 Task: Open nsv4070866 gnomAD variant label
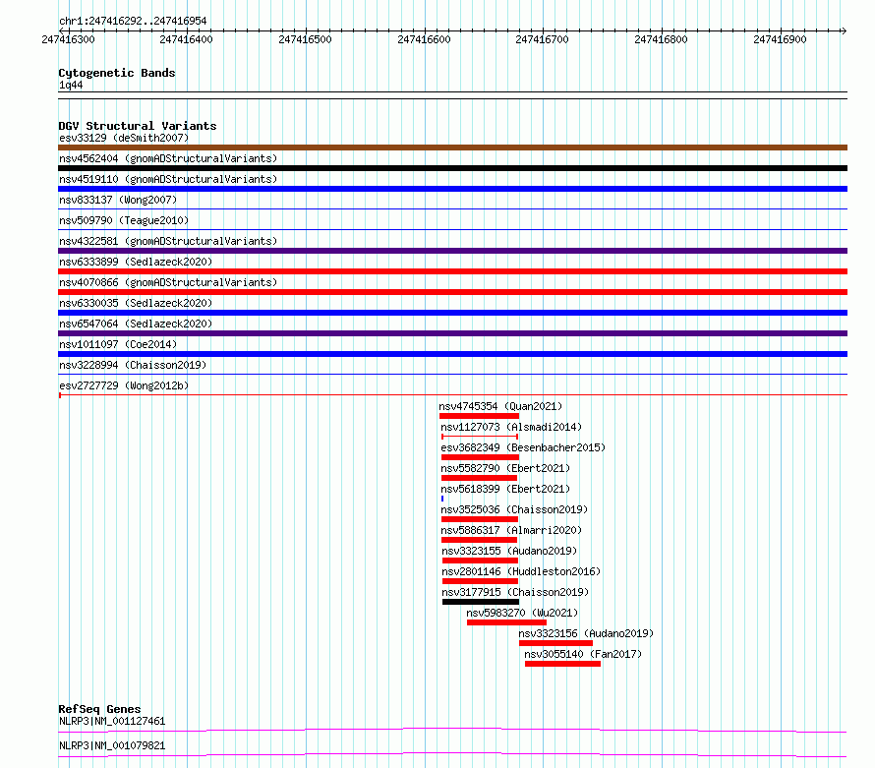[x=168, y=282]
